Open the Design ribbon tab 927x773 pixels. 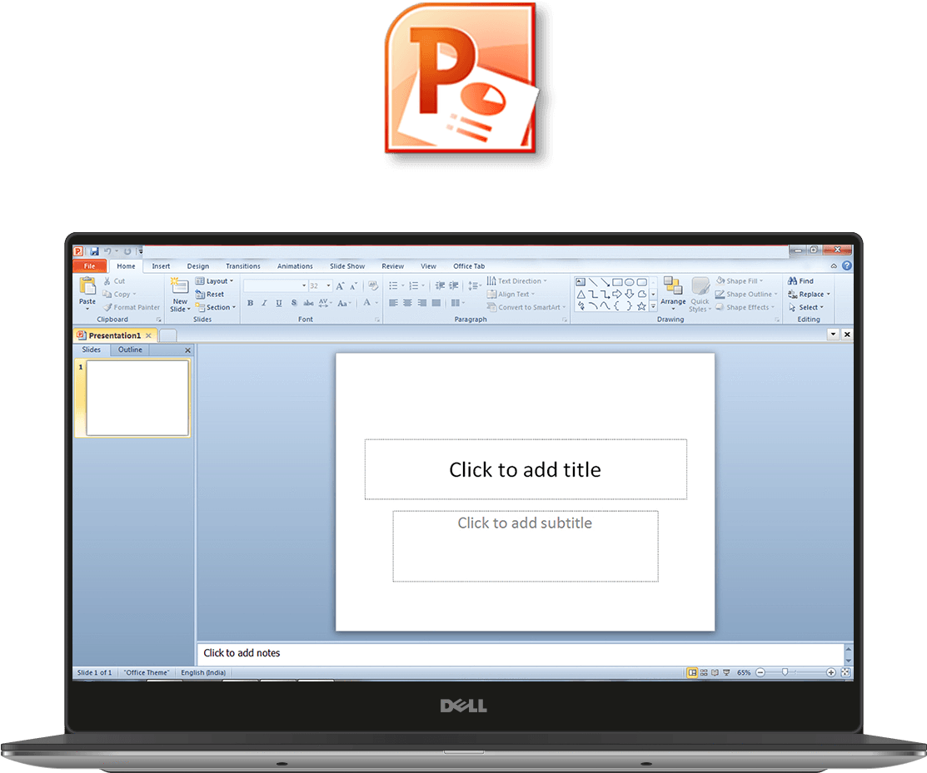pyautogui.click(x=198, y=266)
